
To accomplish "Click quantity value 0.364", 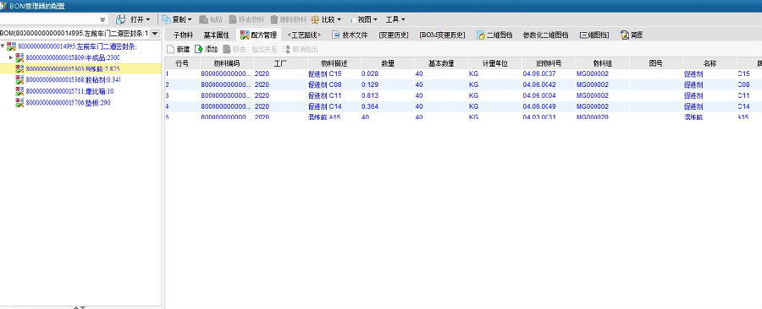I will (370, 106).
